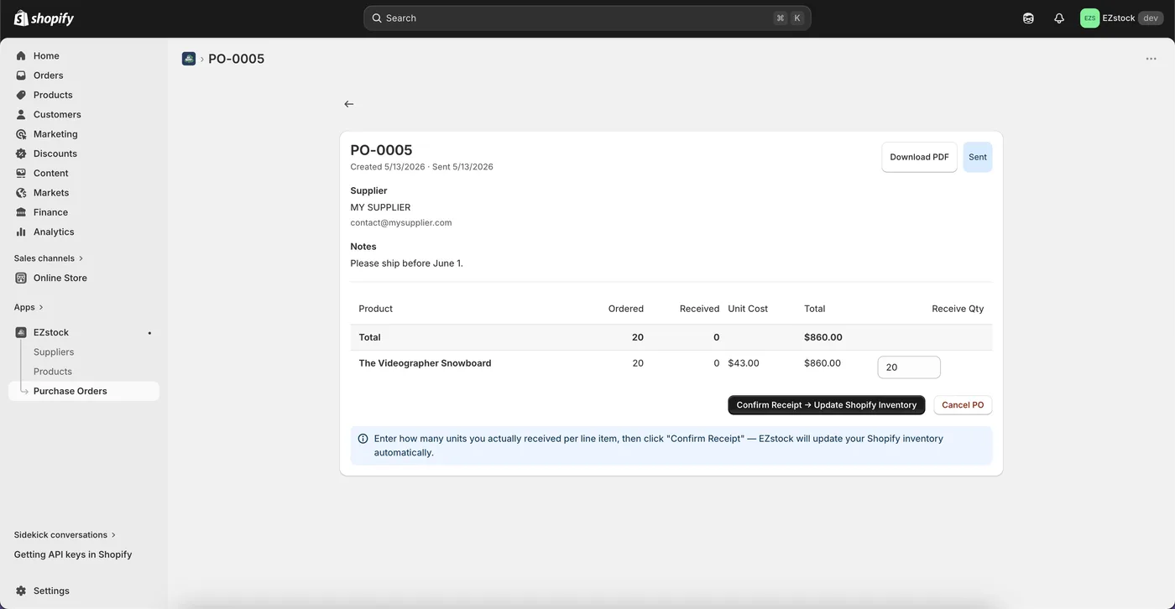Screen dimensions: 1175x609
Task: Click the Settings gear icon
Action: [x=21, y=591]
